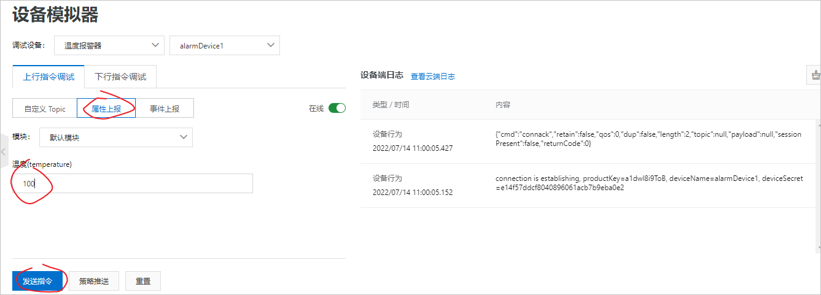Select the 自定义 Topic tab

click(x=45, y=108)
